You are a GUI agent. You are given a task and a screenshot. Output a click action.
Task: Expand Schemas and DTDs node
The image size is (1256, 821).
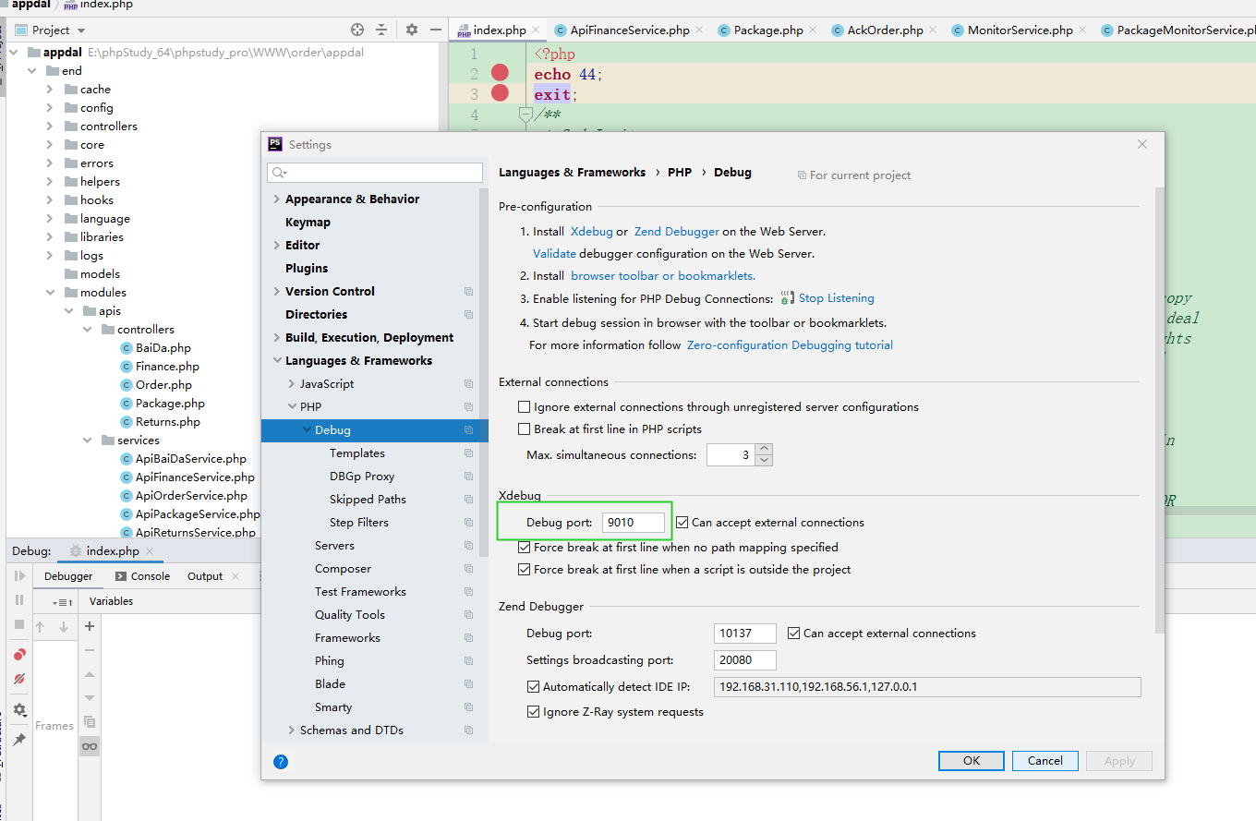[x=292, y=730]
